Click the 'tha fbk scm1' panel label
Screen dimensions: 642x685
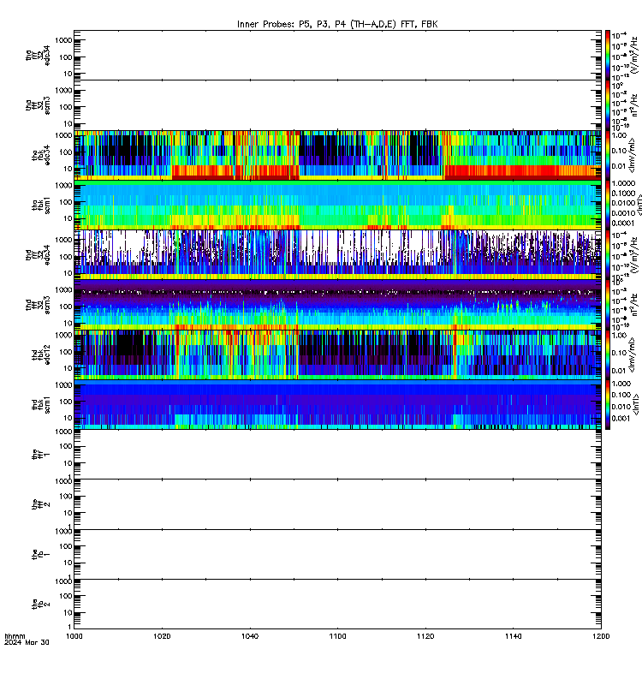[x=41, y=205]
